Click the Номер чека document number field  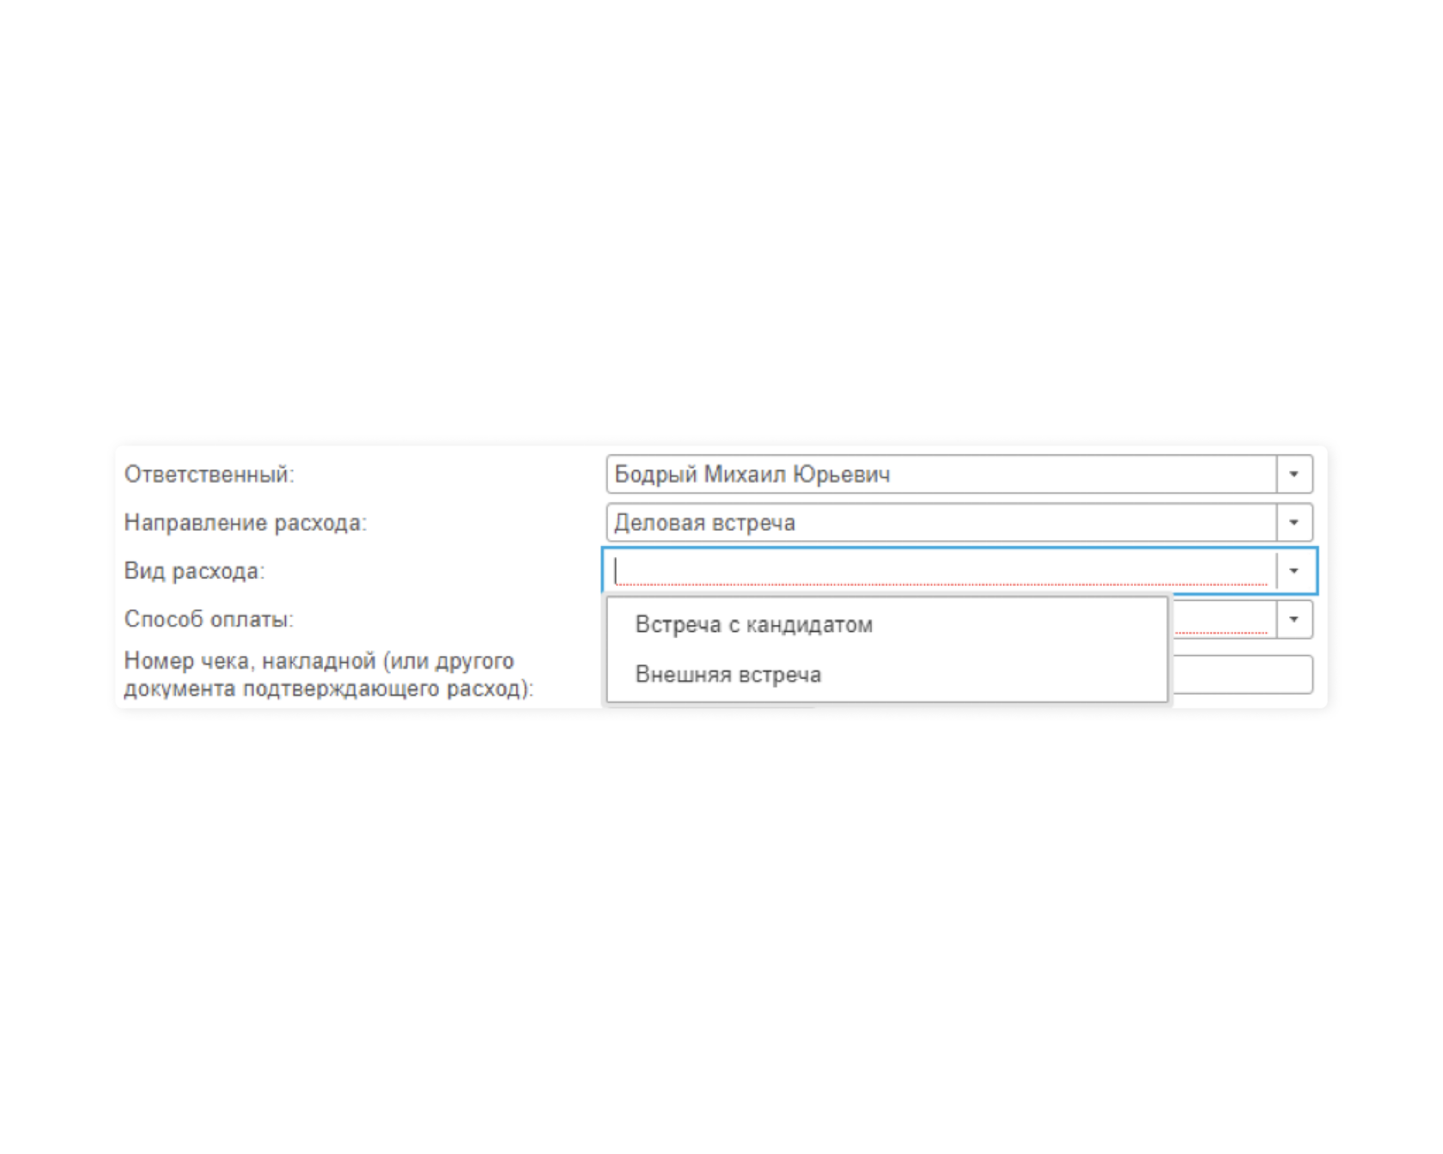1242,674
